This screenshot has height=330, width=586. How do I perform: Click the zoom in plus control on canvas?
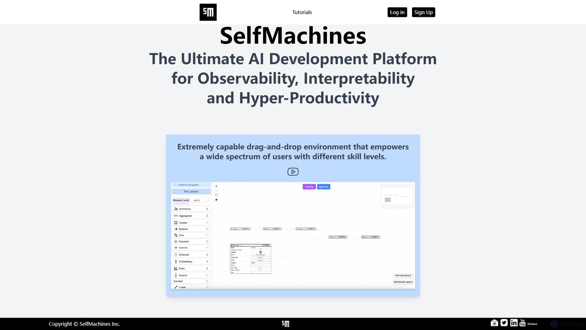click(217, 187)
